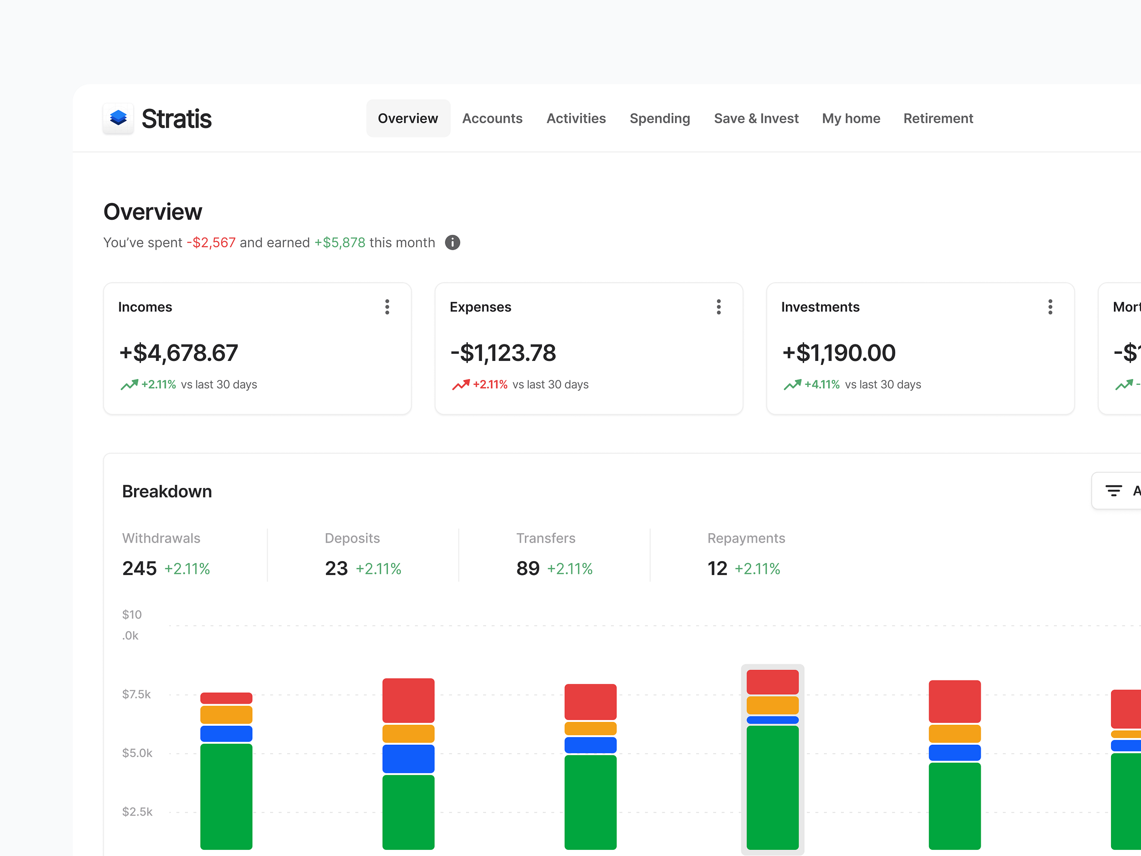The width and height of the screenshot is (1141, 856).
Task: Open the three-dot menu on the Expenses card
Action: click(719, 306)
